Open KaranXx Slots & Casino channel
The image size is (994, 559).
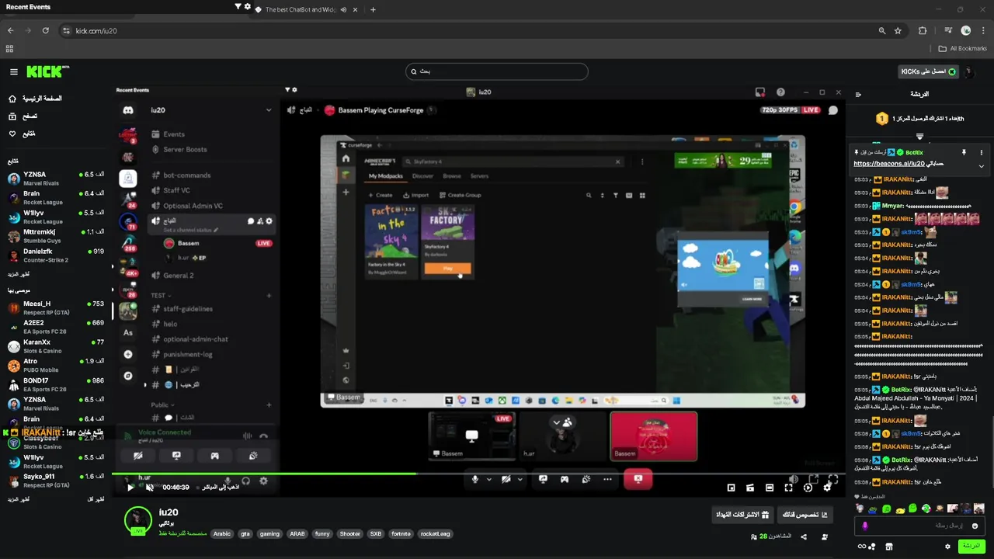pyautogui.click(x=54, y=346)
